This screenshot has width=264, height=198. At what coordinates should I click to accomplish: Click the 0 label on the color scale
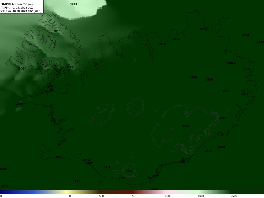[1, 196]
